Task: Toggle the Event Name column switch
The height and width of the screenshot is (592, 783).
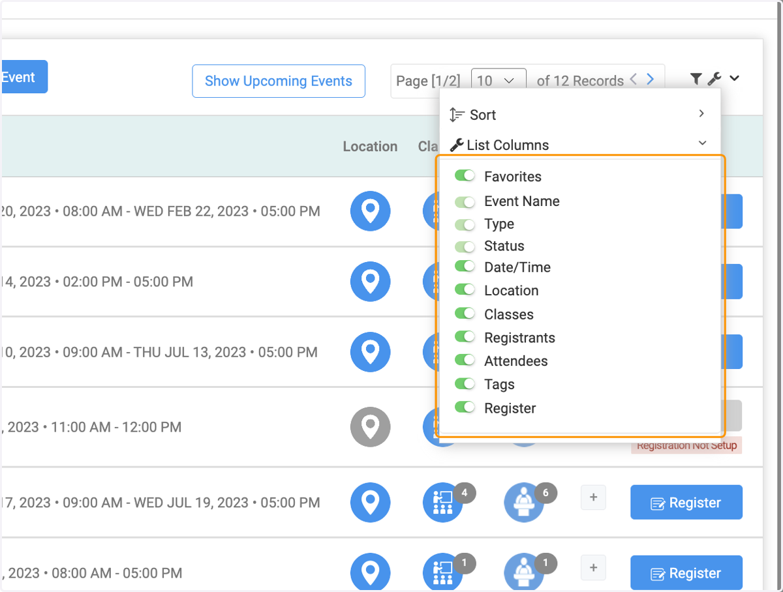Action: click(465, 201)
